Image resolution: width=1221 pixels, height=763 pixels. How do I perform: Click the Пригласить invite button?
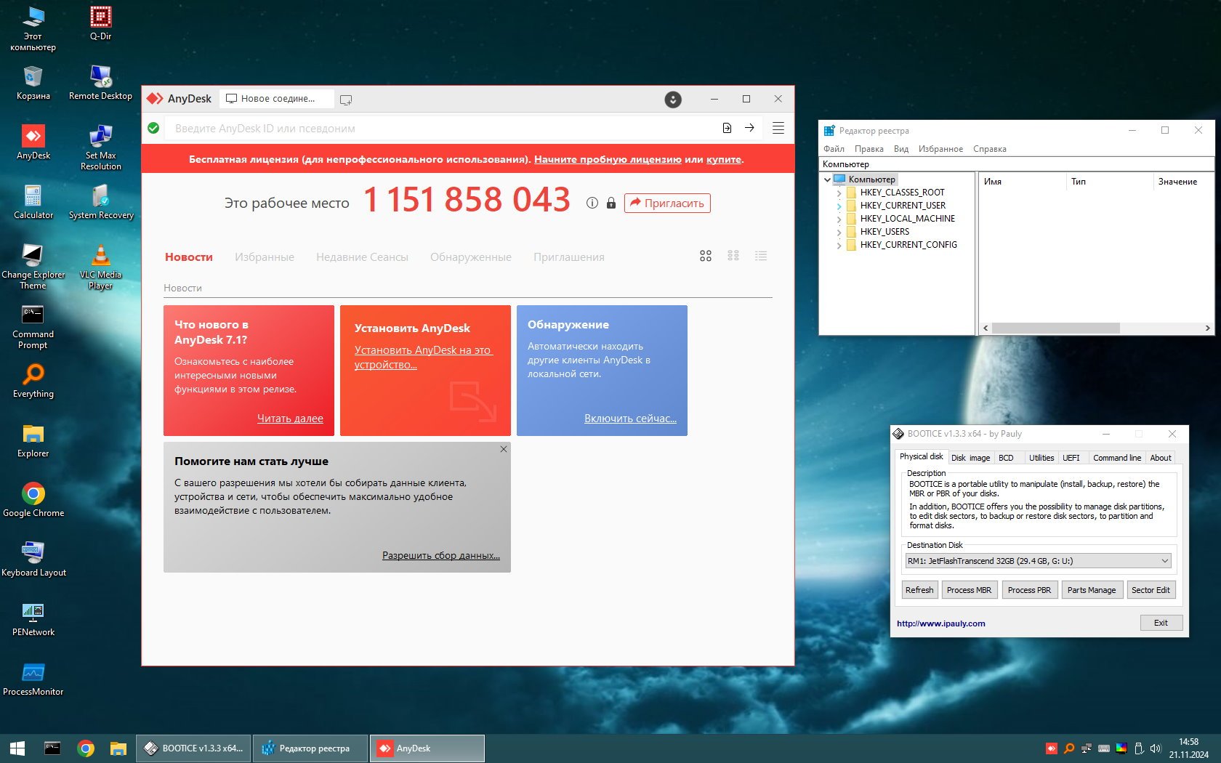point(666,203)
